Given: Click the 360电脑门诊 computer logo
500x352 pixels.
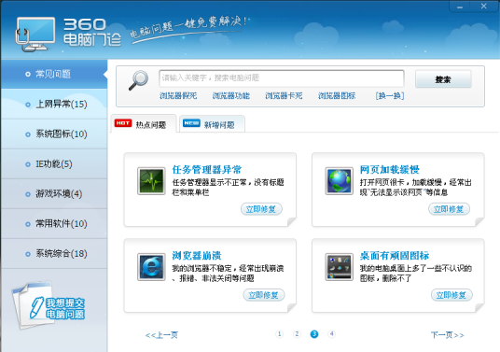Looking at the screenshot, I should click(x=35, y=35).
